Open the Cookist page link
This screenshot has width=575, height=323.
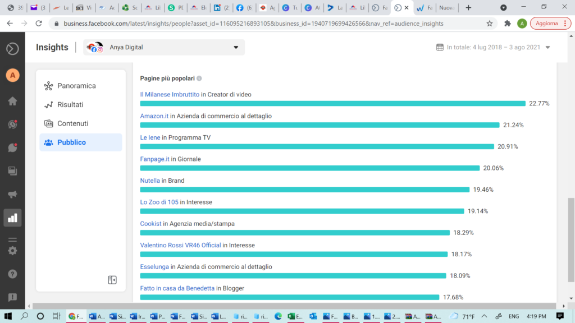(150, 224)
